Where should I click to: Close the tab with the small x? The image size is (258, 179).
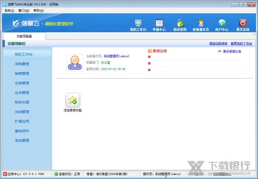254,34
